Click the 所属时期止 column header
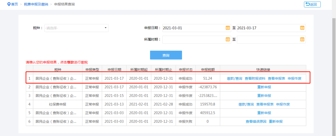 click(163, 70)
